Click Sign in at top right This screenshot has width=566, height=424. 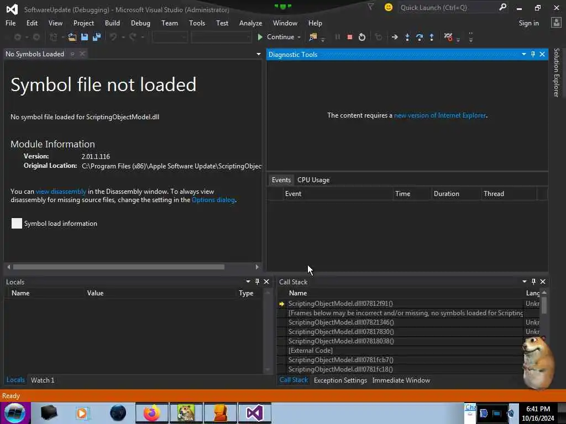coord(529,23)
